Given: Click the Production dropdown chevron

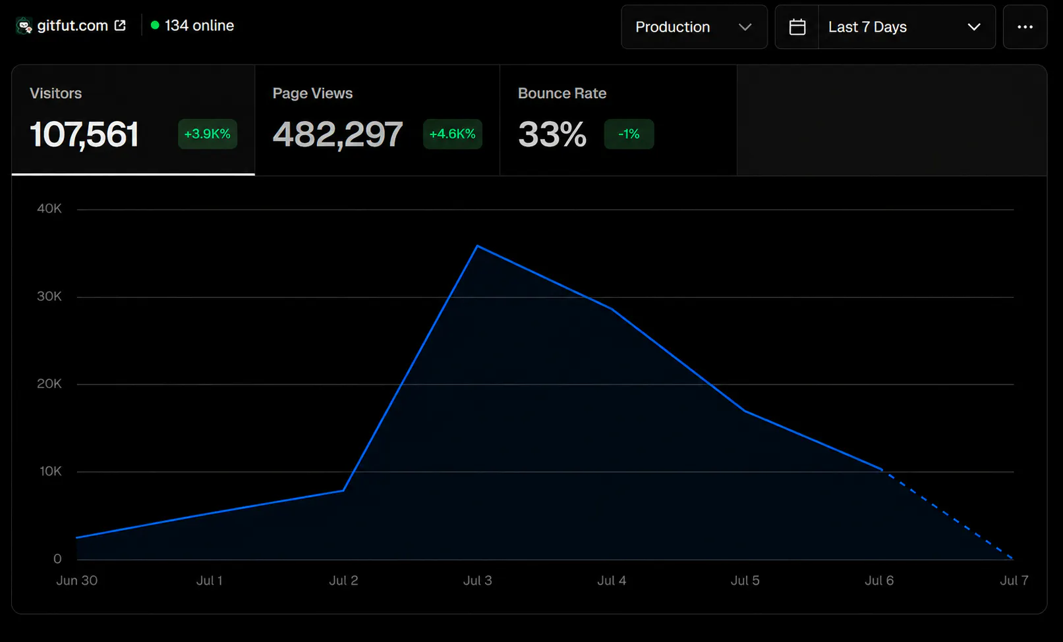Looking at the screenshot, I should 745,27.
